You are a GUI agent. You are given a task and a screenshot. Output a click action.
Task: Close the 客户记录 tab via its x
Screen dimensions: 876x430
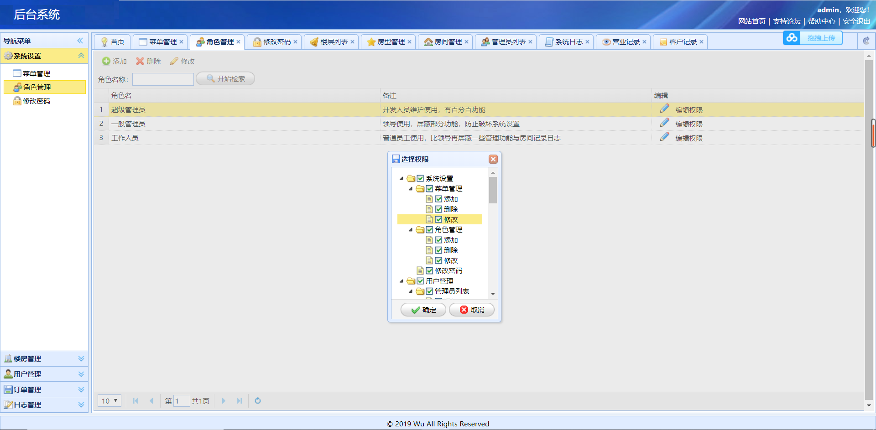(701, 41)
